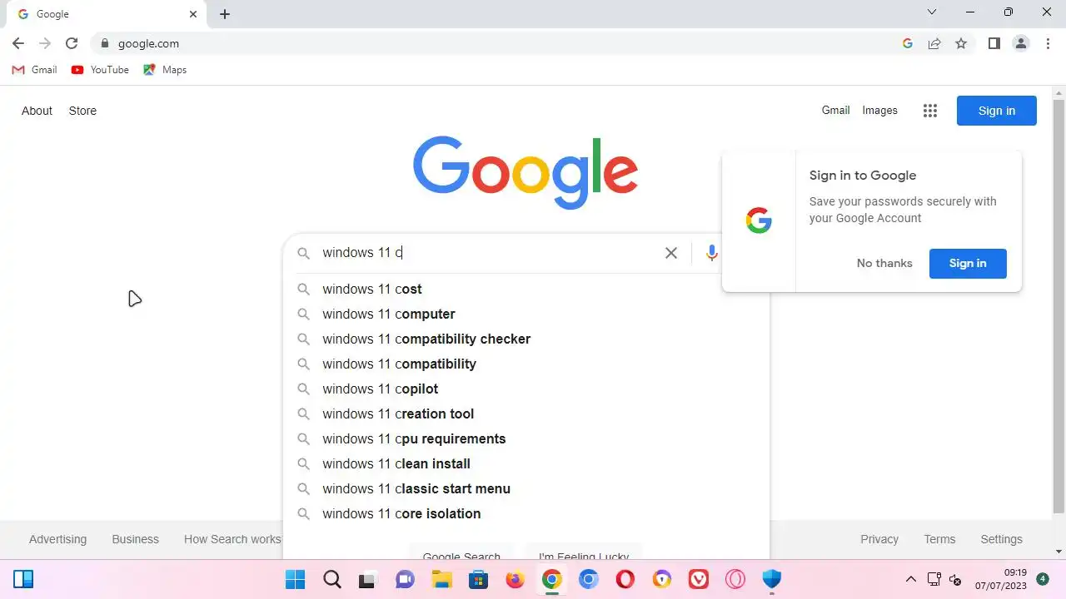1066x599 pixels.
Task: Show hidden system tray icons
Action: 910,579
